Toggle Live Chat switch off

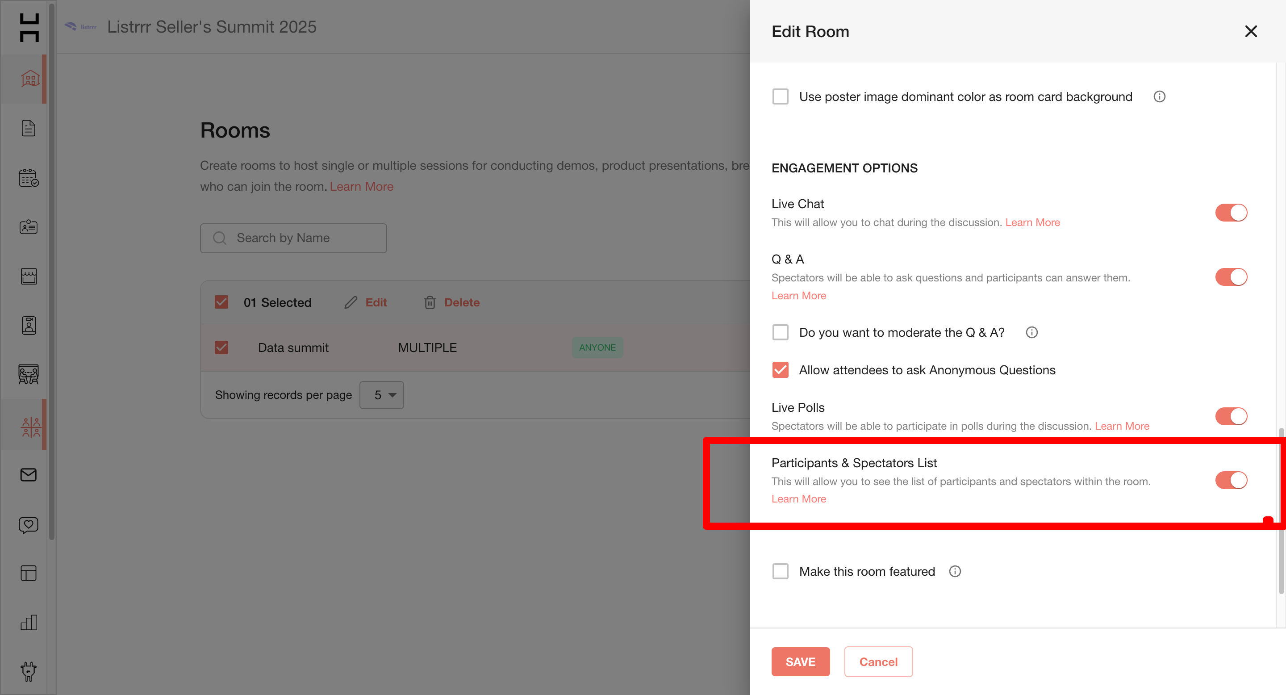pos(1231,213)
